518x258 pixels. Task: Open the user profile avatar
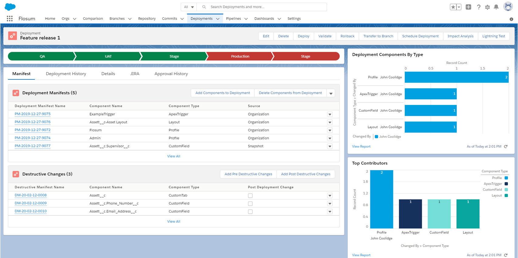tap(508, 6)
